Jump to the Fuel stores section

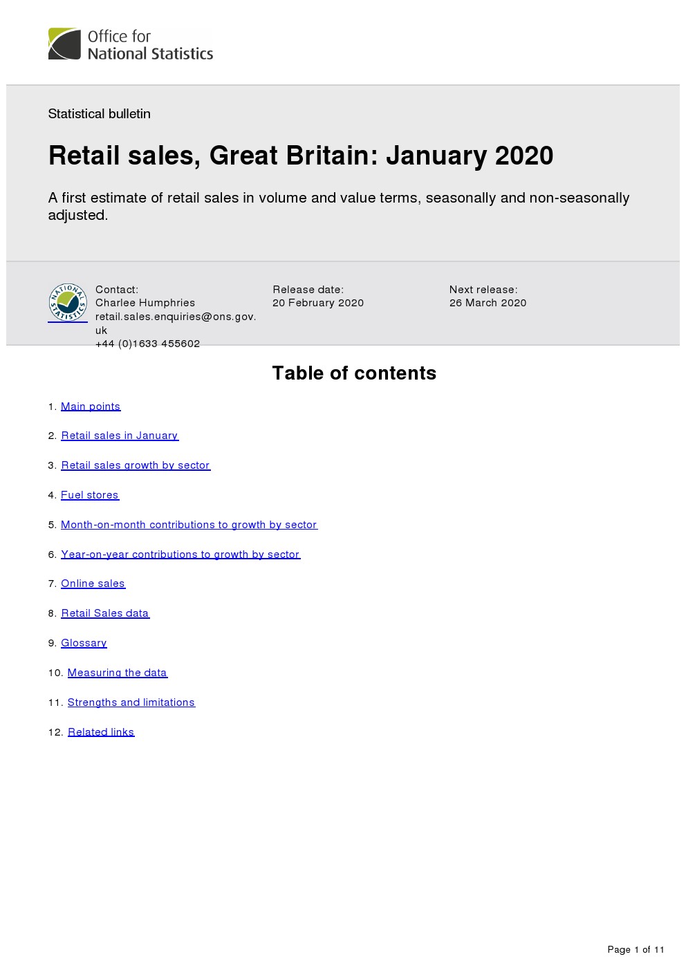click(90, 495)
